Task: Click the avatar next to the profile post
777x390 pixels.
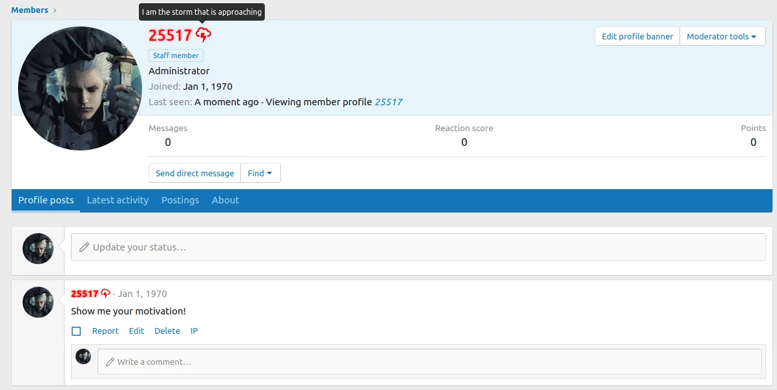Action: [37, 302]
